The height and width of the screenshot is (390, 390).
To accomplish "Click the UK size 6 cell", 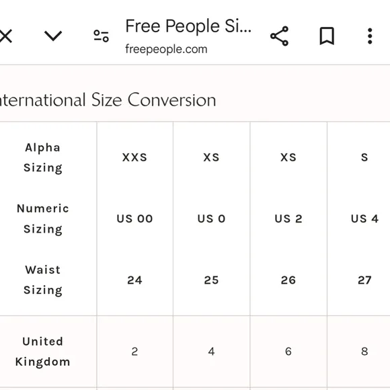I will point(288,352).
